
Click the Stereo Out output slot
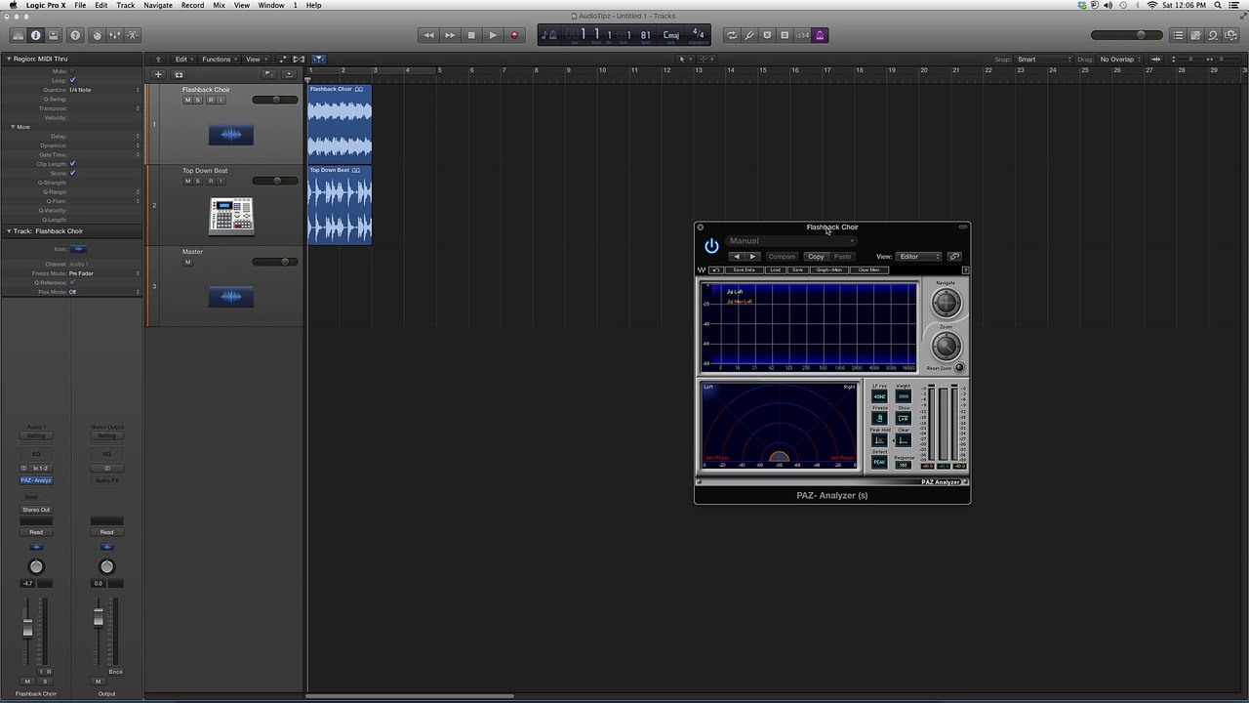coord(36,510)
